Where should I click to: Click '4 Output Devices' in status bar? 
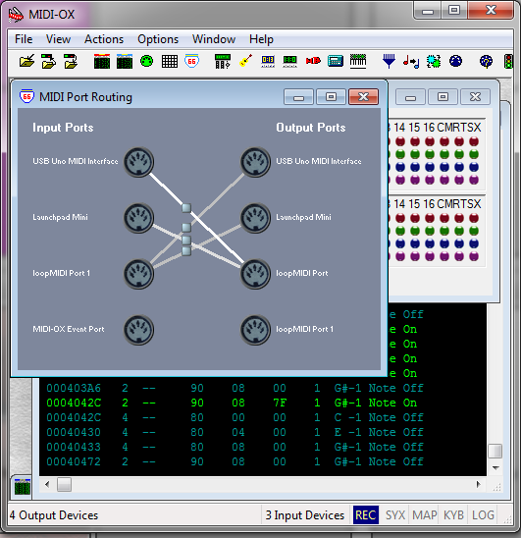tap(54, 515)
